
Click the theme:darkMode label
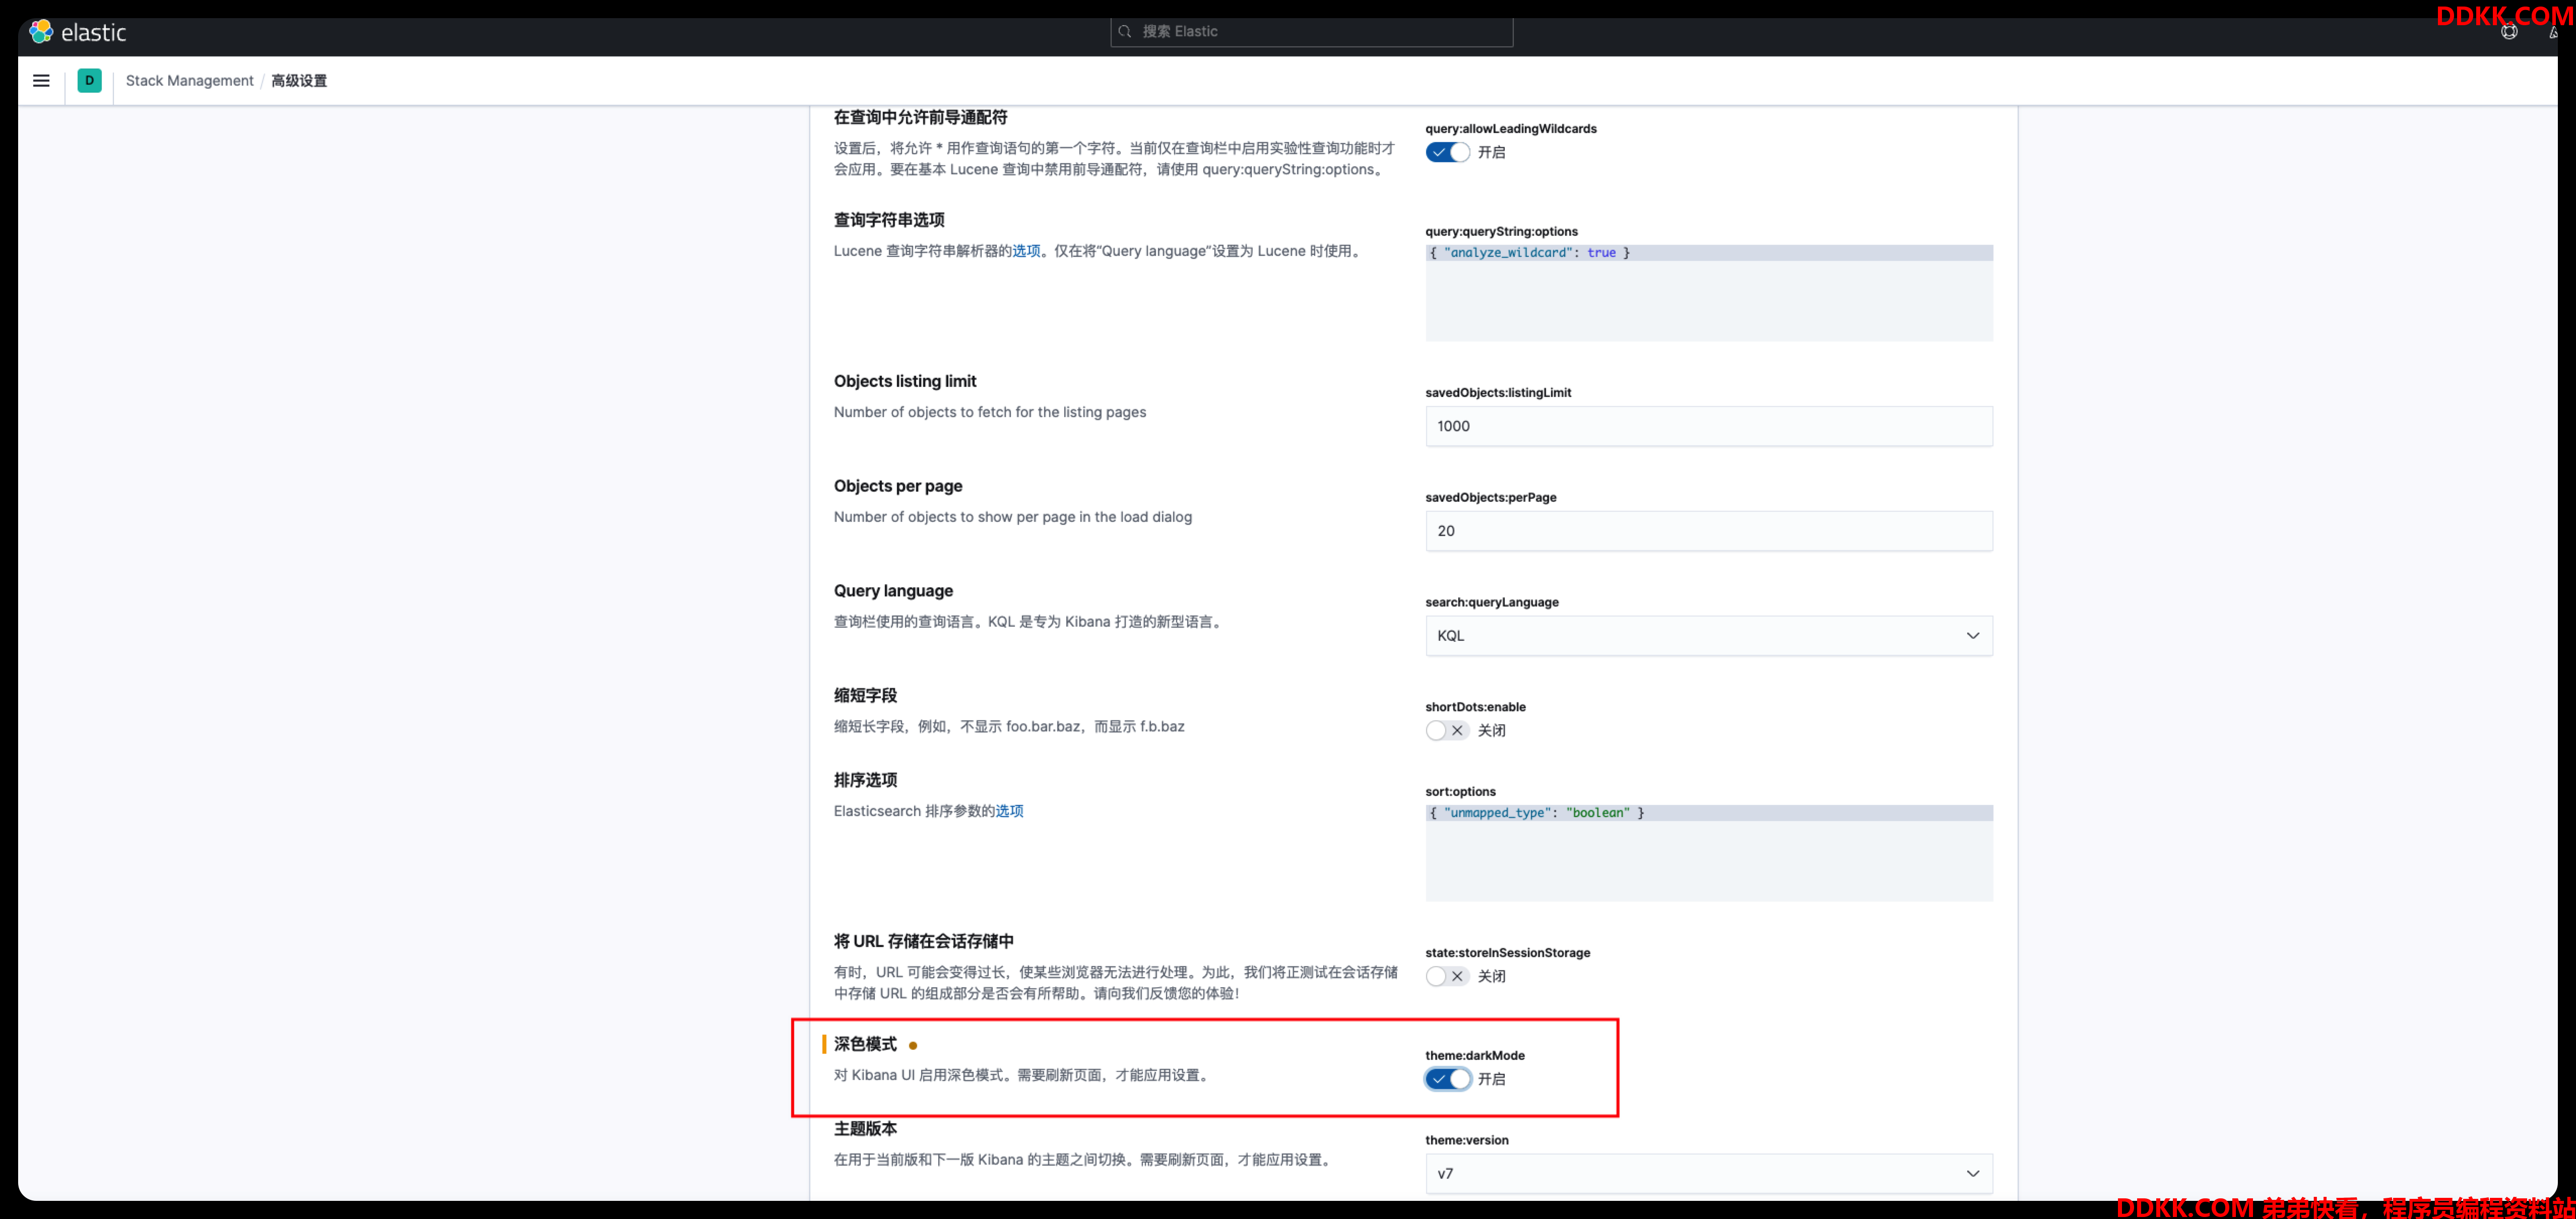(1474, 1055)
